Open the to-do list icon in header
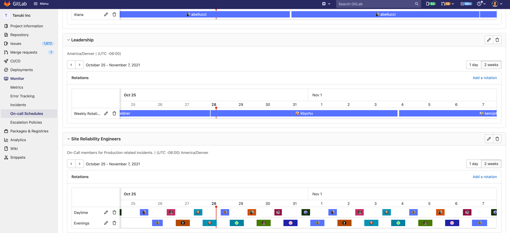 [466, 4]
